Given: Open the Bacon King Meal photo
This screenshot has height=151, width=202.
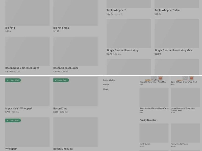Looking at the screenshot, I should pyautogui.click(x=75, y=132).
